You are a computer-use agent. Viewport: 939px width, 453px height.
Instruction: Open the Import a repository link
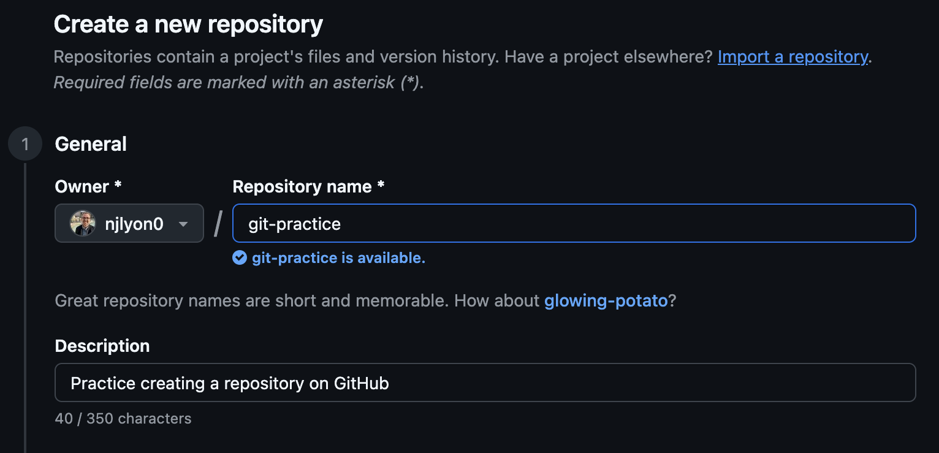(792, 56)
